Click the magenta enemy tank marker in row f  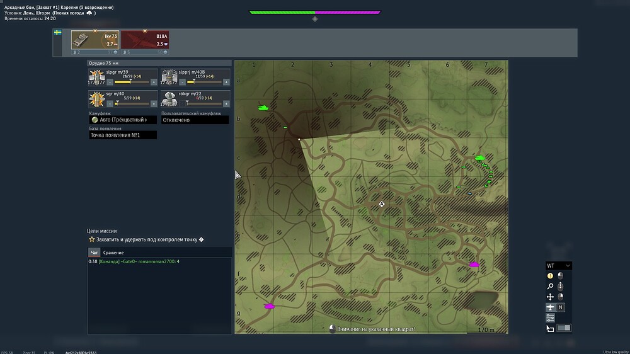point(474,265)
